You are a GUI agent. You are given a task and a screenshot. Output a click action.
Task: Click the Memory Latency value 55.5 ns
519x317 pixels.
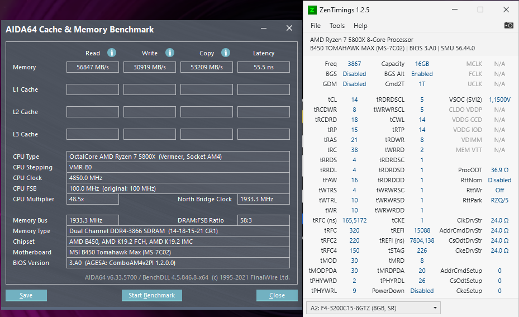[264, 67]
